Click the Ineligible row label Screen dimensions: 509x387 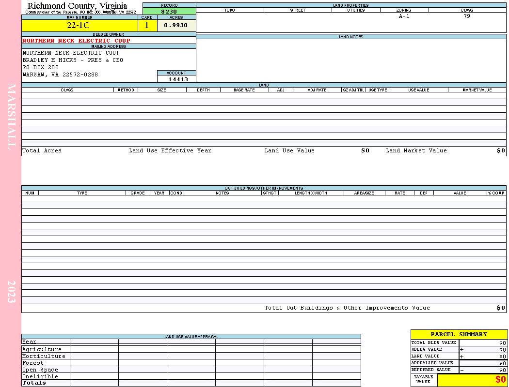(40, 377)
